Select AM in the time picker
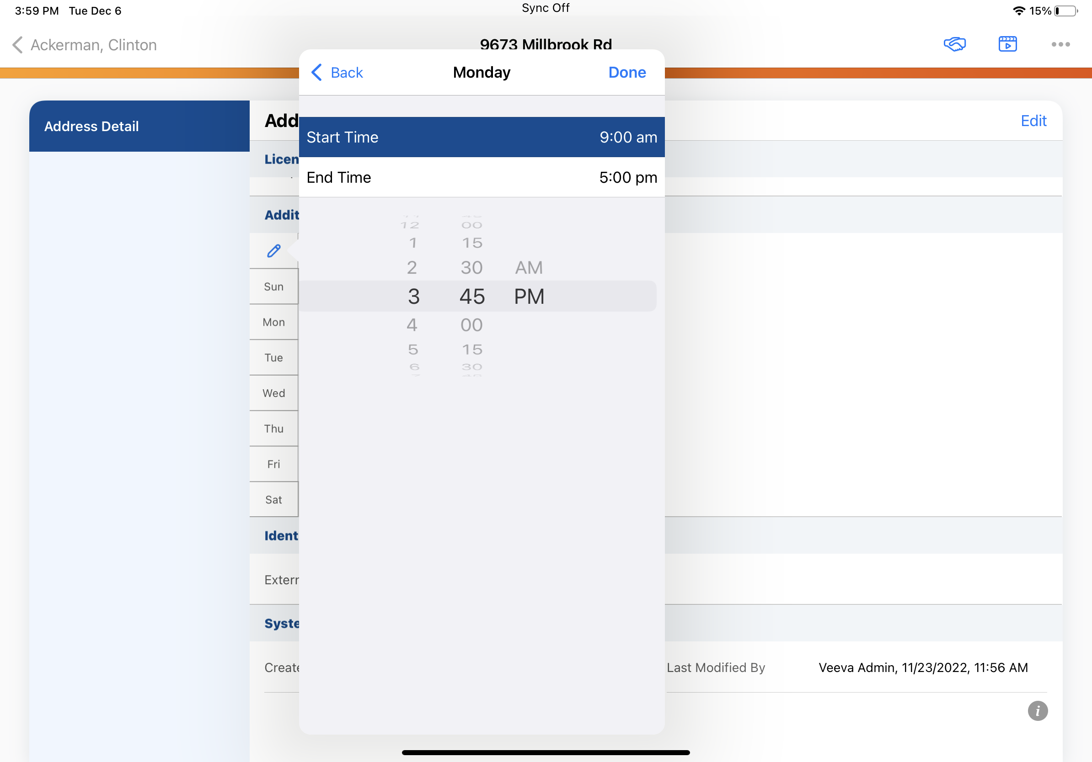The width and height of the screenshot is (1092, 762). click(529, 267)
